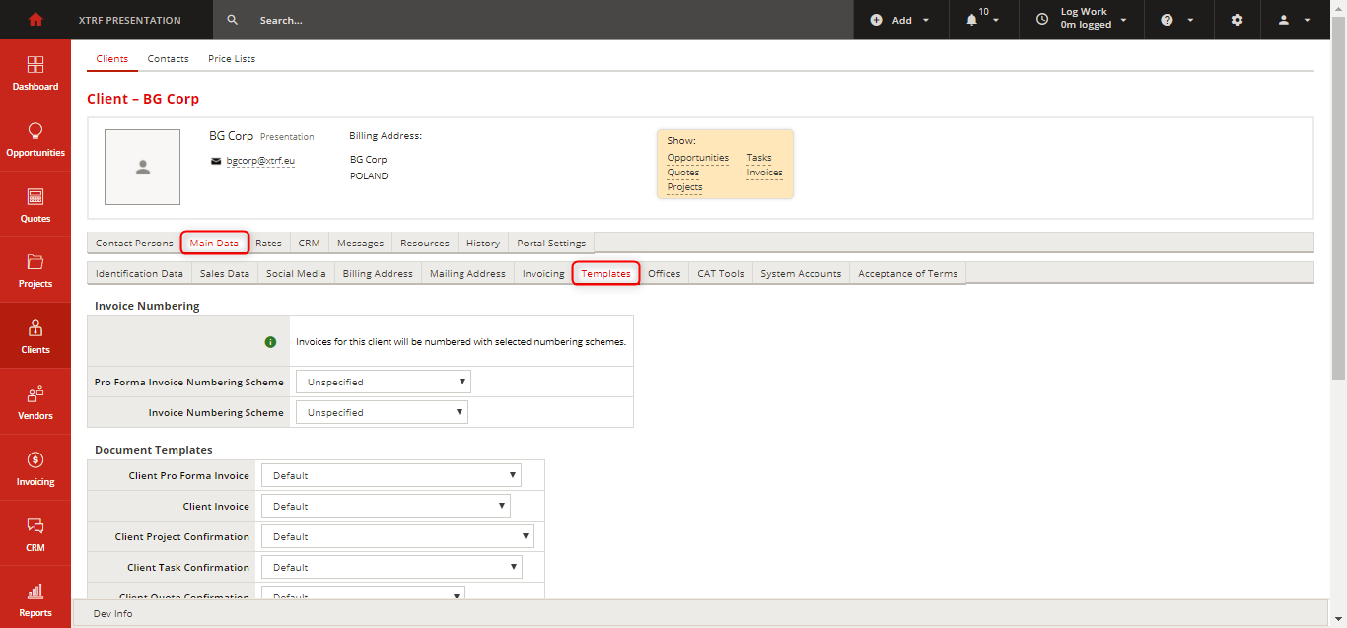
Task: Select the Templates subtab
Action: pyautogui.click(x=606, y=273)
